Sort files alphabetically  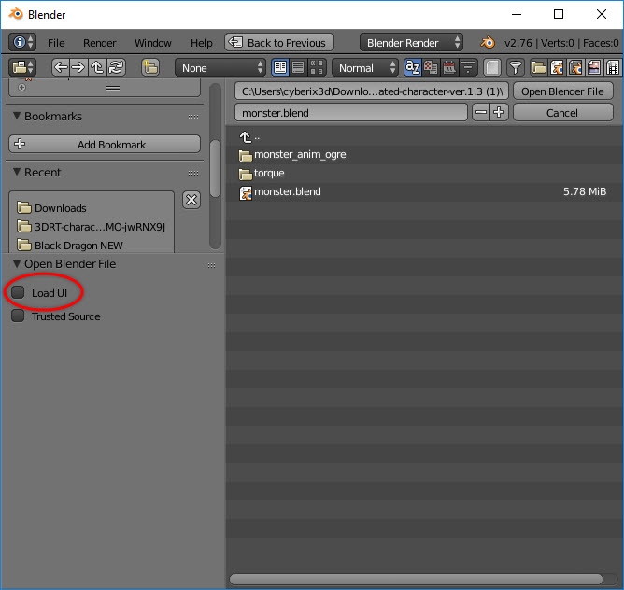point(413,67)
